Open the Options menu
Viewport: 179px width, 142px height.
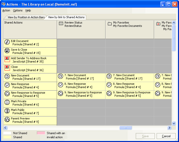18,10
